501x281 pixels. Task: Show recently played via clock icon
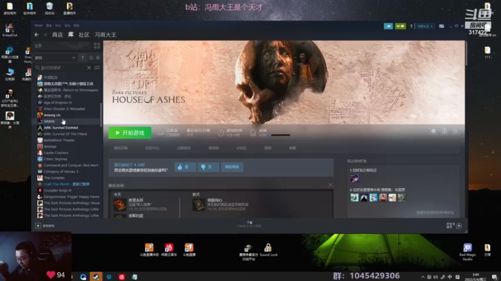click(x=91, y=57)
